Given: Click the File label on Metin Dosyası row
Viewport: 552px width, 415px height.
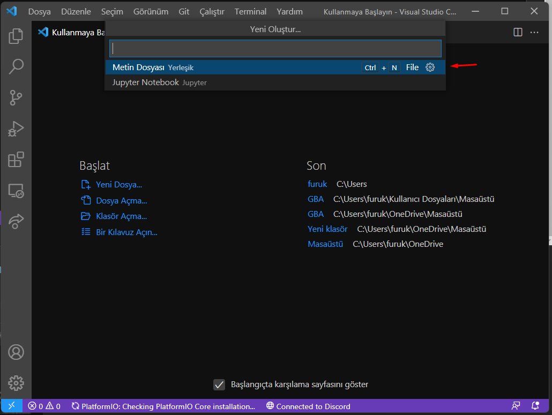Looking at the screenshot, I should pos(412,67).
